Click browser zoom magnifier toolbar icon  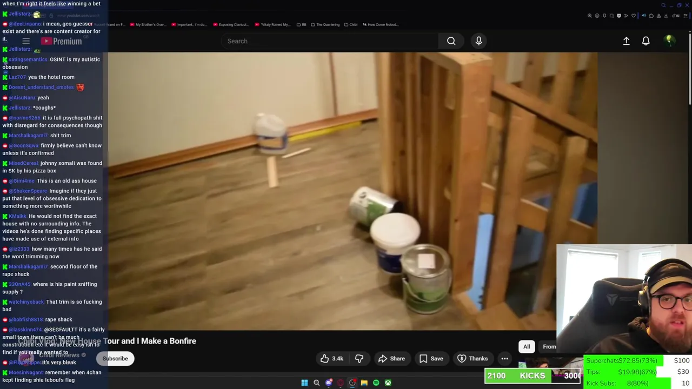click(x=590, y=16)
